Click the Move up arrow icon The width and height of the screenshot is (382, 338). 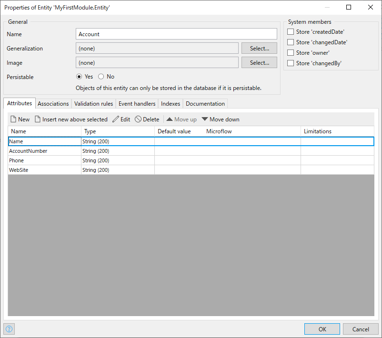[x=170, y=119]
